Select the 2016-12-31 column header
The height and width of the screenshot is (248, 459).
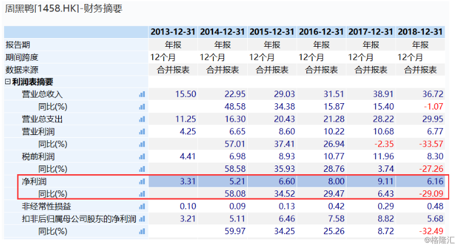[322, 32]
